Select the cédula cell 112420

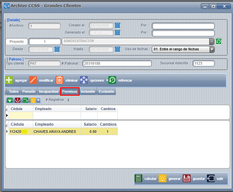tap(21, 132)
